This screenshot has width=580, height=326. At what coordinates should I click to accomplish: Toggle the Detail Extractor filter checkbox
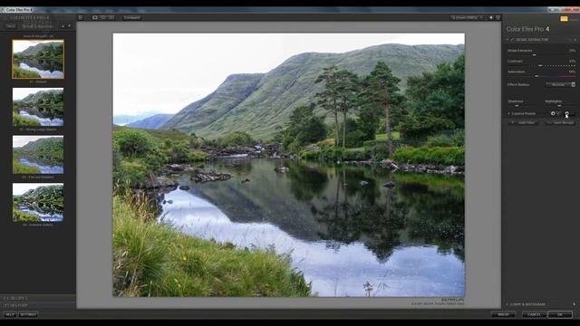tap(512, 40)
